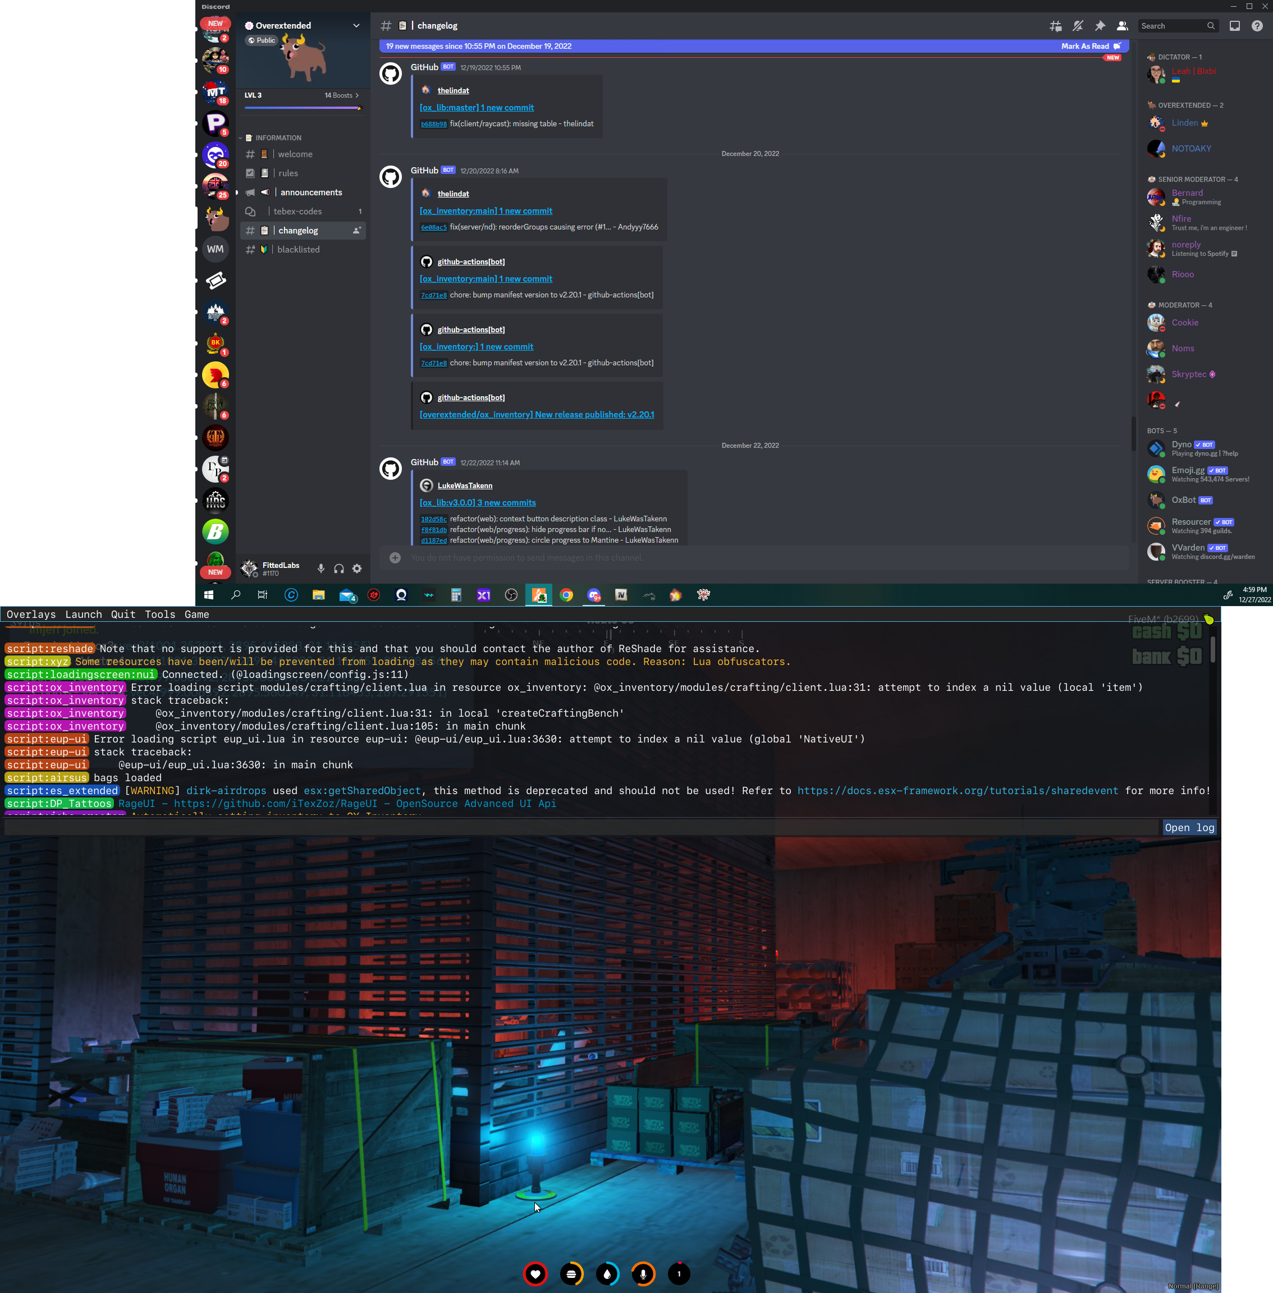Image resolution: width=1273 pixels, height=1293 pixels.
Task: Open the blacklisted channel
Action: 303,249
